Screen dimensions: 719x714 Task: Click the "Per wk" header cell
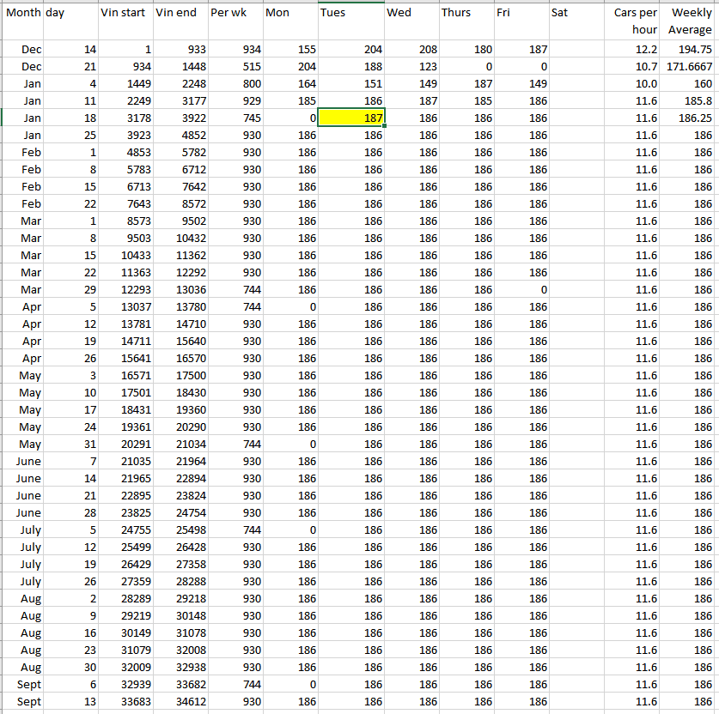click(235, 13)
